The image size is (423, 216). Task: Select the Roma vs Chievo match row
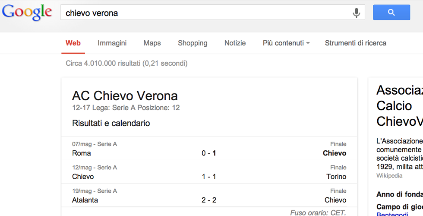pyautogui.click(x=209, y=149)
